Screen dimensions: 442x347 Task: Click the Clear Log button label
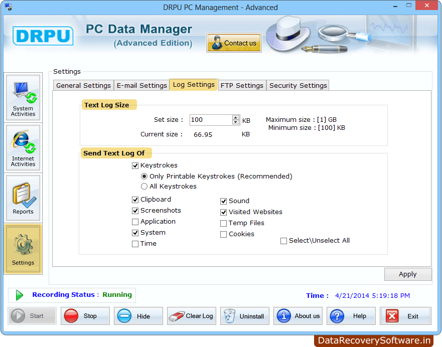tap(199, 316)
